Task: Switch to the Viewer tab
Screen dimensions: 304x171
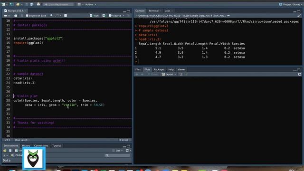Action: coord(181,69)
